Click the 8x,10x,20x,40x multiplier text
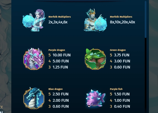 tap(122, 22)
